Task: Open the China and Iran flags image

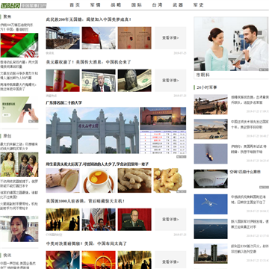Action: [x=19, y=46]
